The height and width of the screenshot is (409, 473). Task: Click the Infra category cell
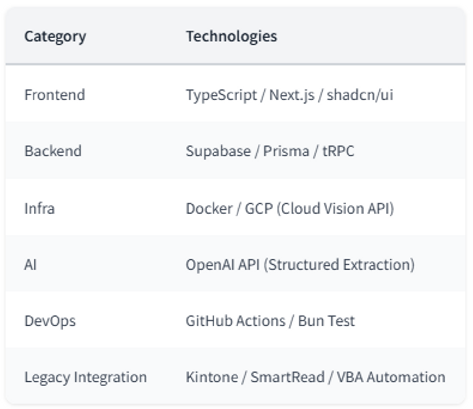[x=39, y=209]
